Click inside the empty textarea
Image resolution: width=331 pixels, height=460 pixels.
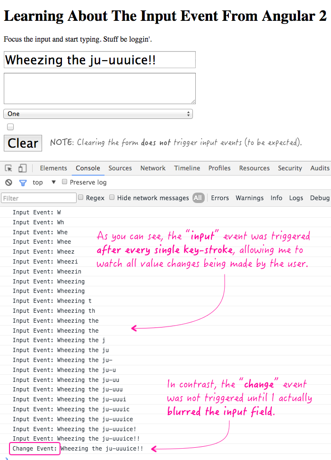click(x=99, y=88)
